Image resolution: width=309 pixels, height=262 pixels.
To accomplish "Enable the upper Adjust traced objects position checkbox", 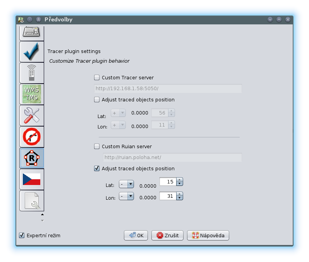I will (x=97, y=99).
